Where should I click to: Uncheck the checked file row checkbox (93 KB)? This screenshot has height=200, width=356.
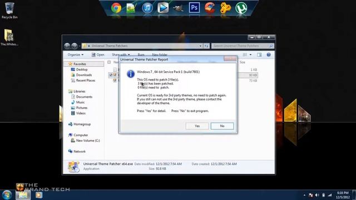tap(111, 75)
